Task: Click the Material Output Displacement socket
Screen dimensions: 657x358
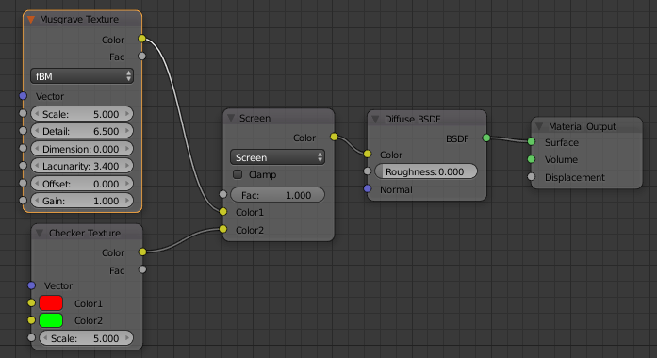Action: [x=532, y=177]
